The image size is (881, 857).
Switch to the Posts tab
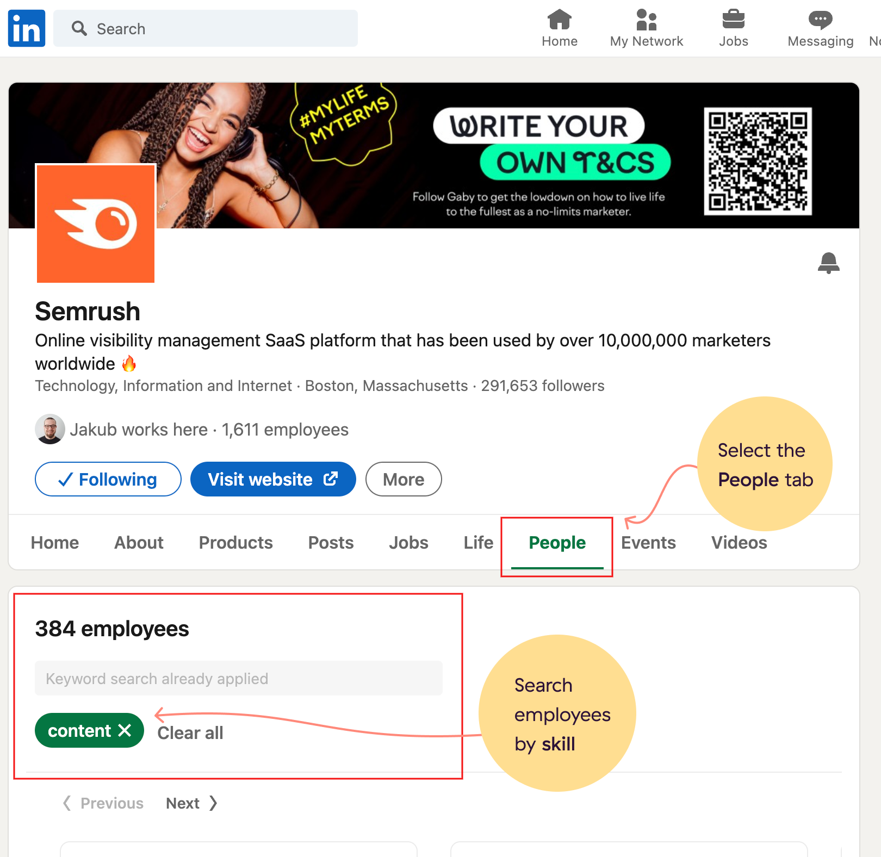(331, 543)
